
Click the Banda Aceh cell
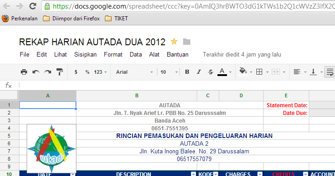170,121
